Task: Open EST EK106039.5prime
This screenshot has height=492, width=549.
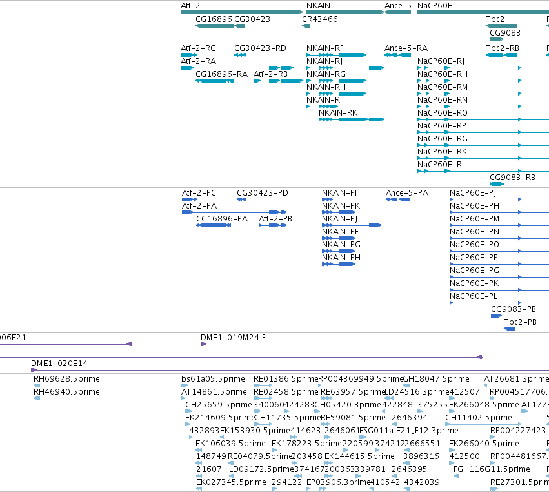Action: (199, 450)
